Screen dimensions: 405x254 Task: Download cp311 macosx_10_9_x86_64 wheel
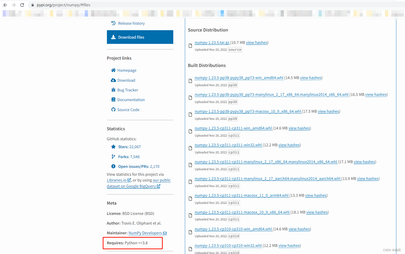[242, 212]
